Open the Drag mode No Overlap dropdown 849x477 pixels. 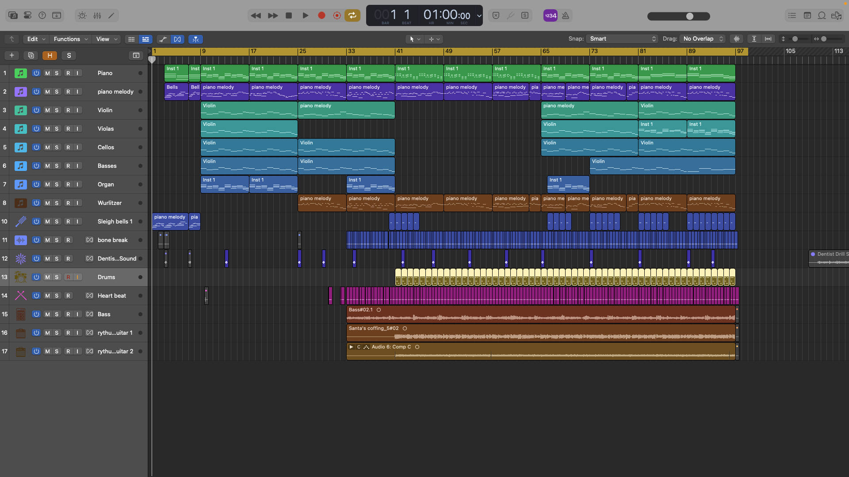pos(703,39)
